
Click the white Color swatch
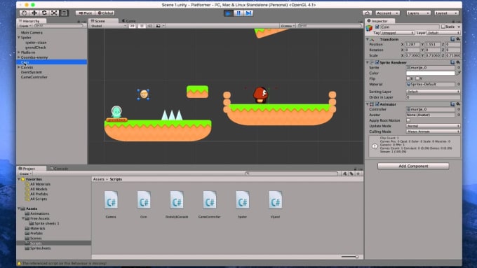(431, 73)
